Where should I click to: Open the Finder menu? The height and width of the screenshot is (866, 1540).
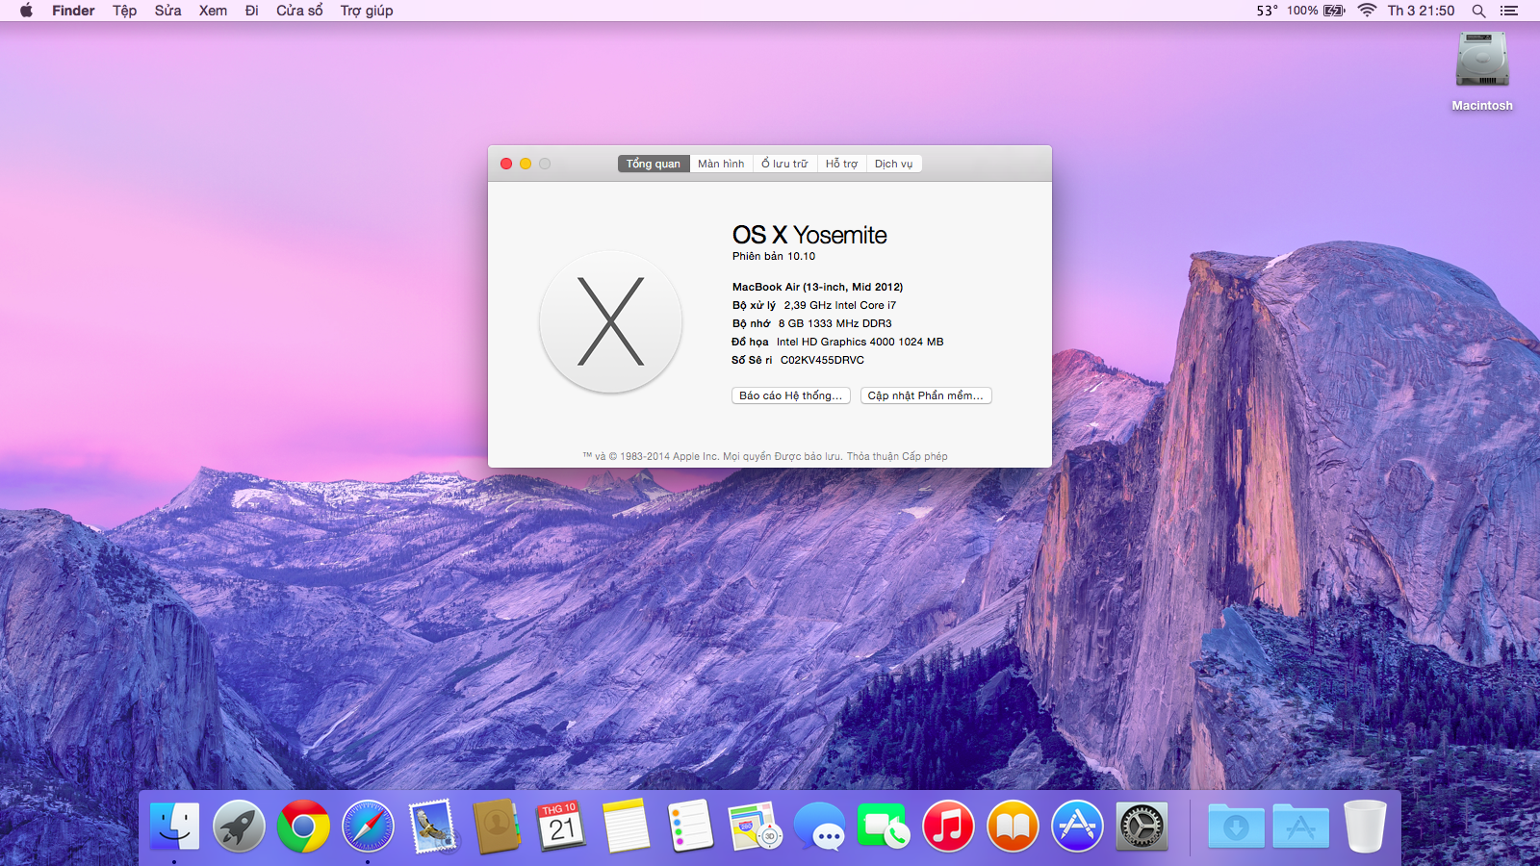73,11
